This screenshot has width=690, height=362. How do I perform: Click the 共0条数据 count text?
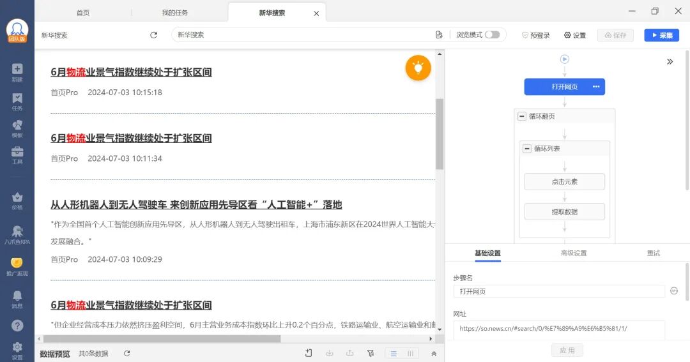[93, 353]
